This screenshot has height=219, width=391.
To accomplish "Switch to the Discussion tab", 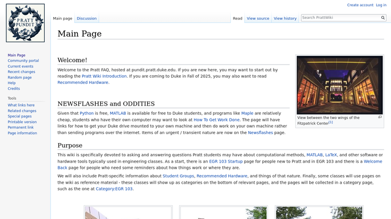I will coord(86,18).
